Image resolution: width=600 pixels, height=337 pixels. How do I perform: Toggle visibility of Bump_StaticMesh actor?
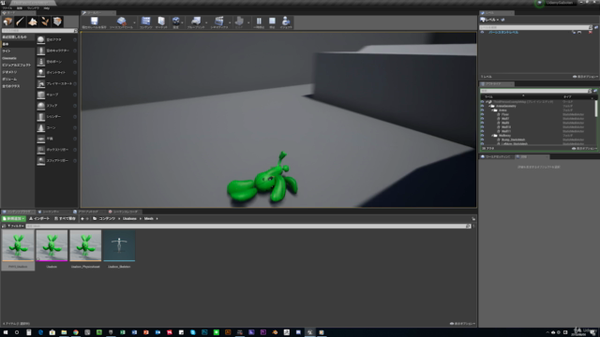(483, 139)
